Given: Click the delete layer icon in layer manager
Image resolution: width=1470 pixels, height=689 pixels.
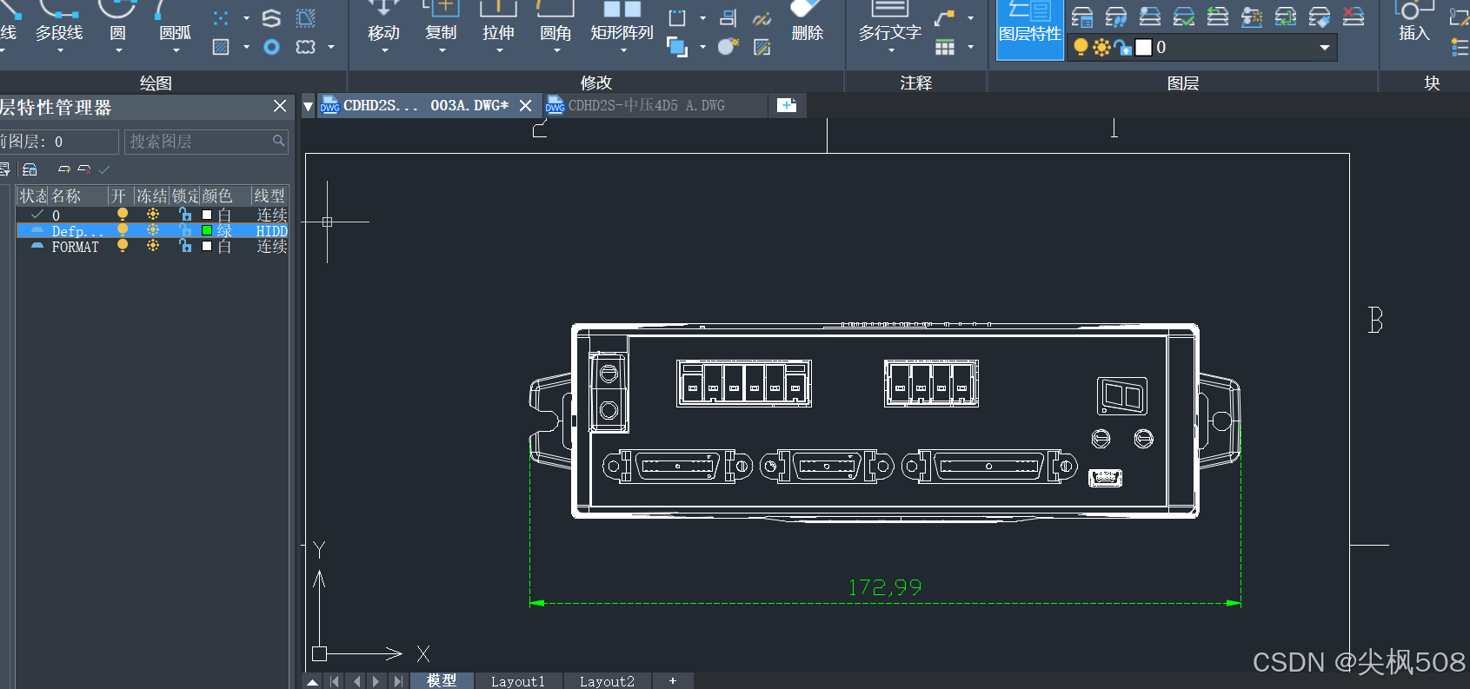Looking at the screenshot, I should pyautogui.click(x=84, y=169).
